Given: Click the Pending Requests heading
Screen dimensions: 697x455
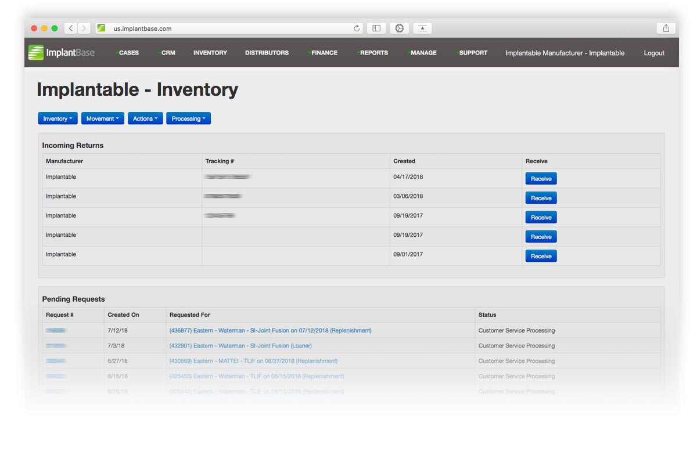Looking at the screenshot, I should (x=73, y=299).
